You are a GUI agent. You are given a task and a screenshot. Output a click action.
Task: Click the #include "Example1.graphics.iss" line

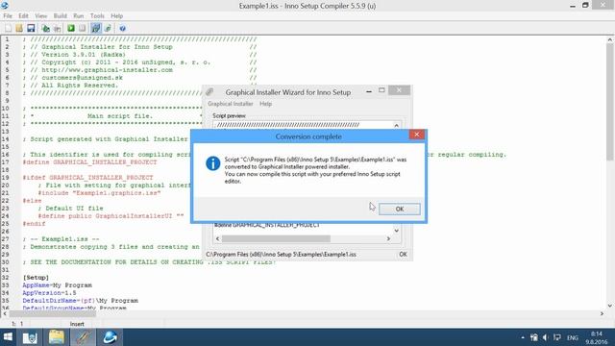pyautogui.click(x=99, y=193)
